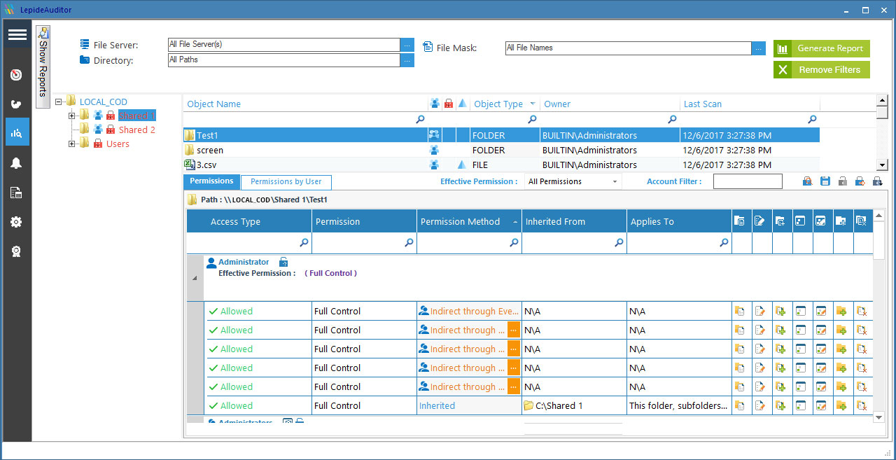Click the award badge icon in sidebar
Image resolution: width=896 pixels, height=460 pixels.
coord(17,251)
